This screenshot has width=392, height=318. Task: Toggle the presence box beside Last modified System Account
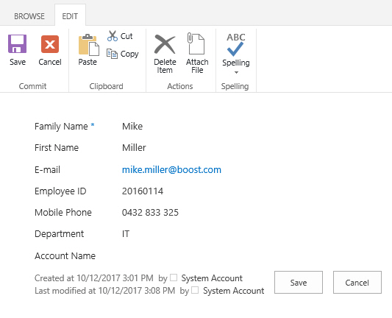tap(195, 290)
